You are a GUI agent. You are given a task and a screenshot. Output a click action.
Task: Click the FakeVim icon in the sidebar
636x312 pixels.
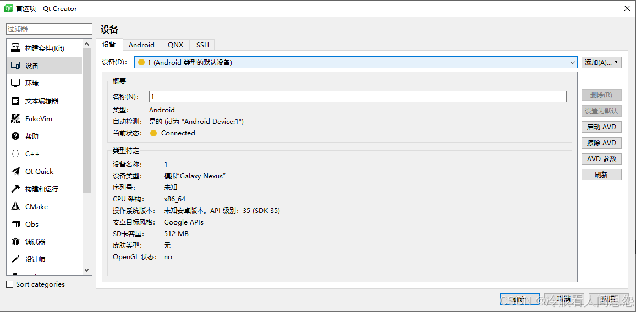click(15, 118)
